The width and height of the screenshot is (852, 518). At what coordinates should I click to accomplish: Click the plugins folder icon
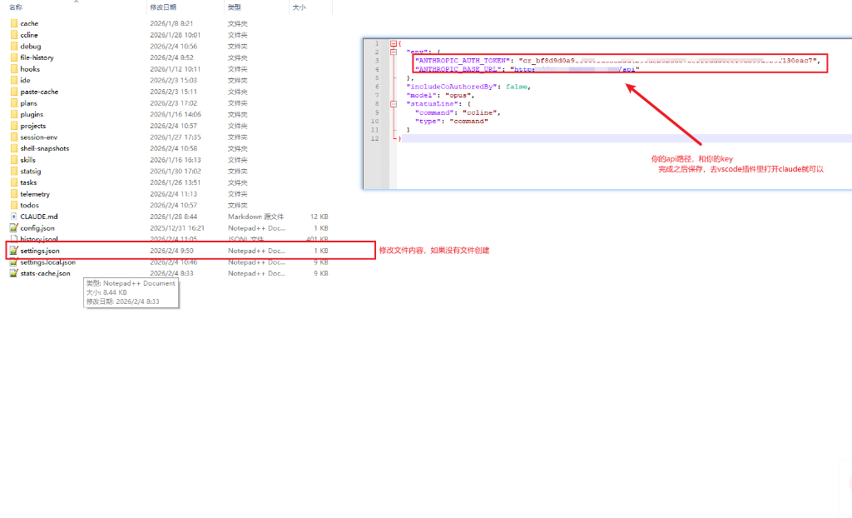14,114
